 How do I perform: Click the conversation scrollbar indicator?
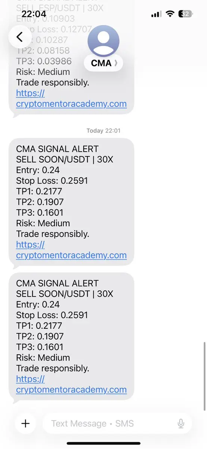coord(204,376)
